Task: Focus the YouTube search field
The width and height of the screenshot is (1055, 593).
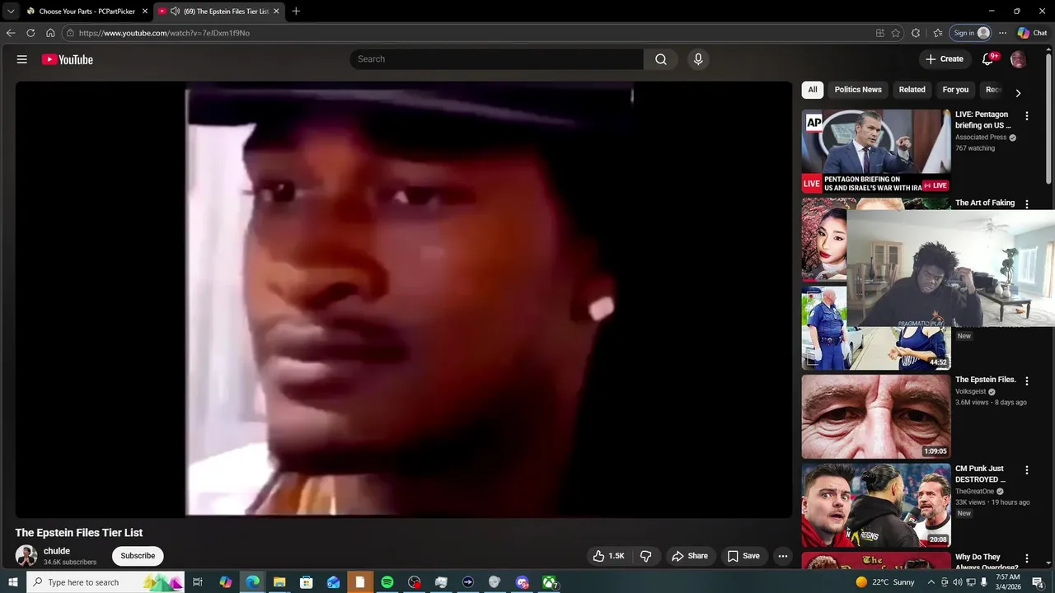Action: (x=497, y=59)
